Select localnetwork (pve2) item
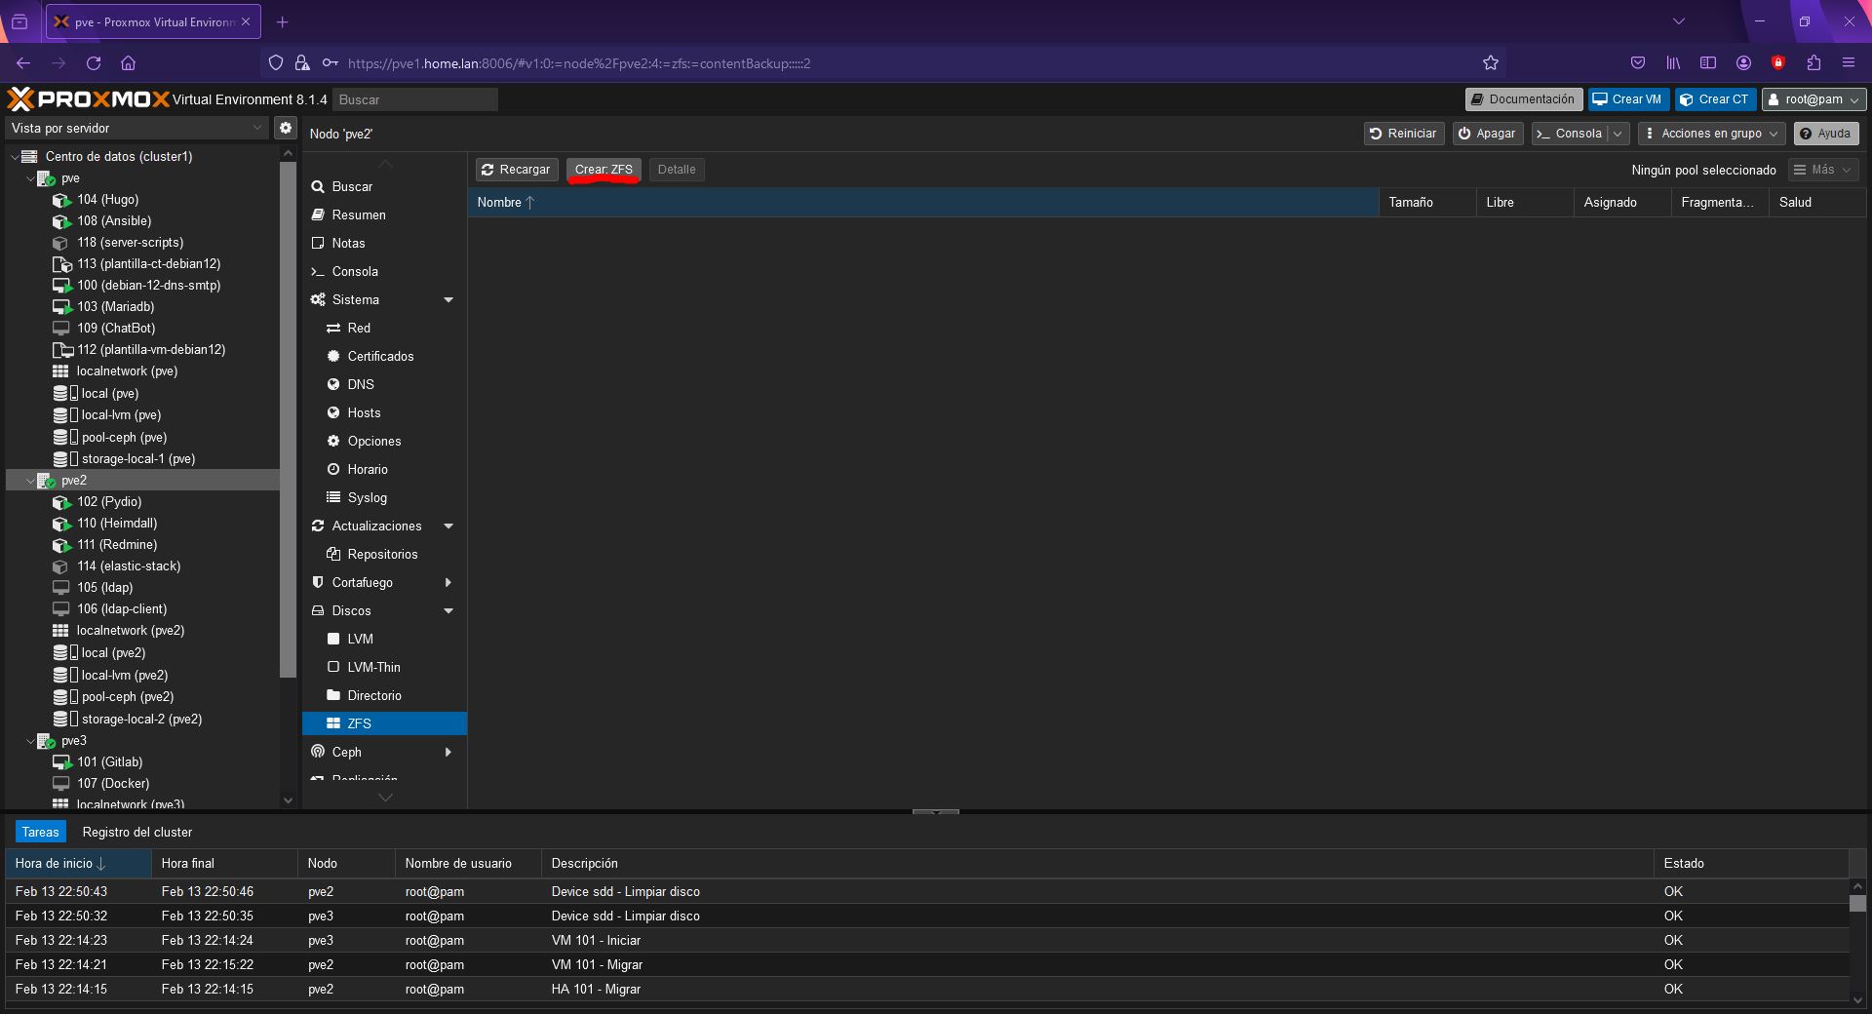 coord(131,630)
